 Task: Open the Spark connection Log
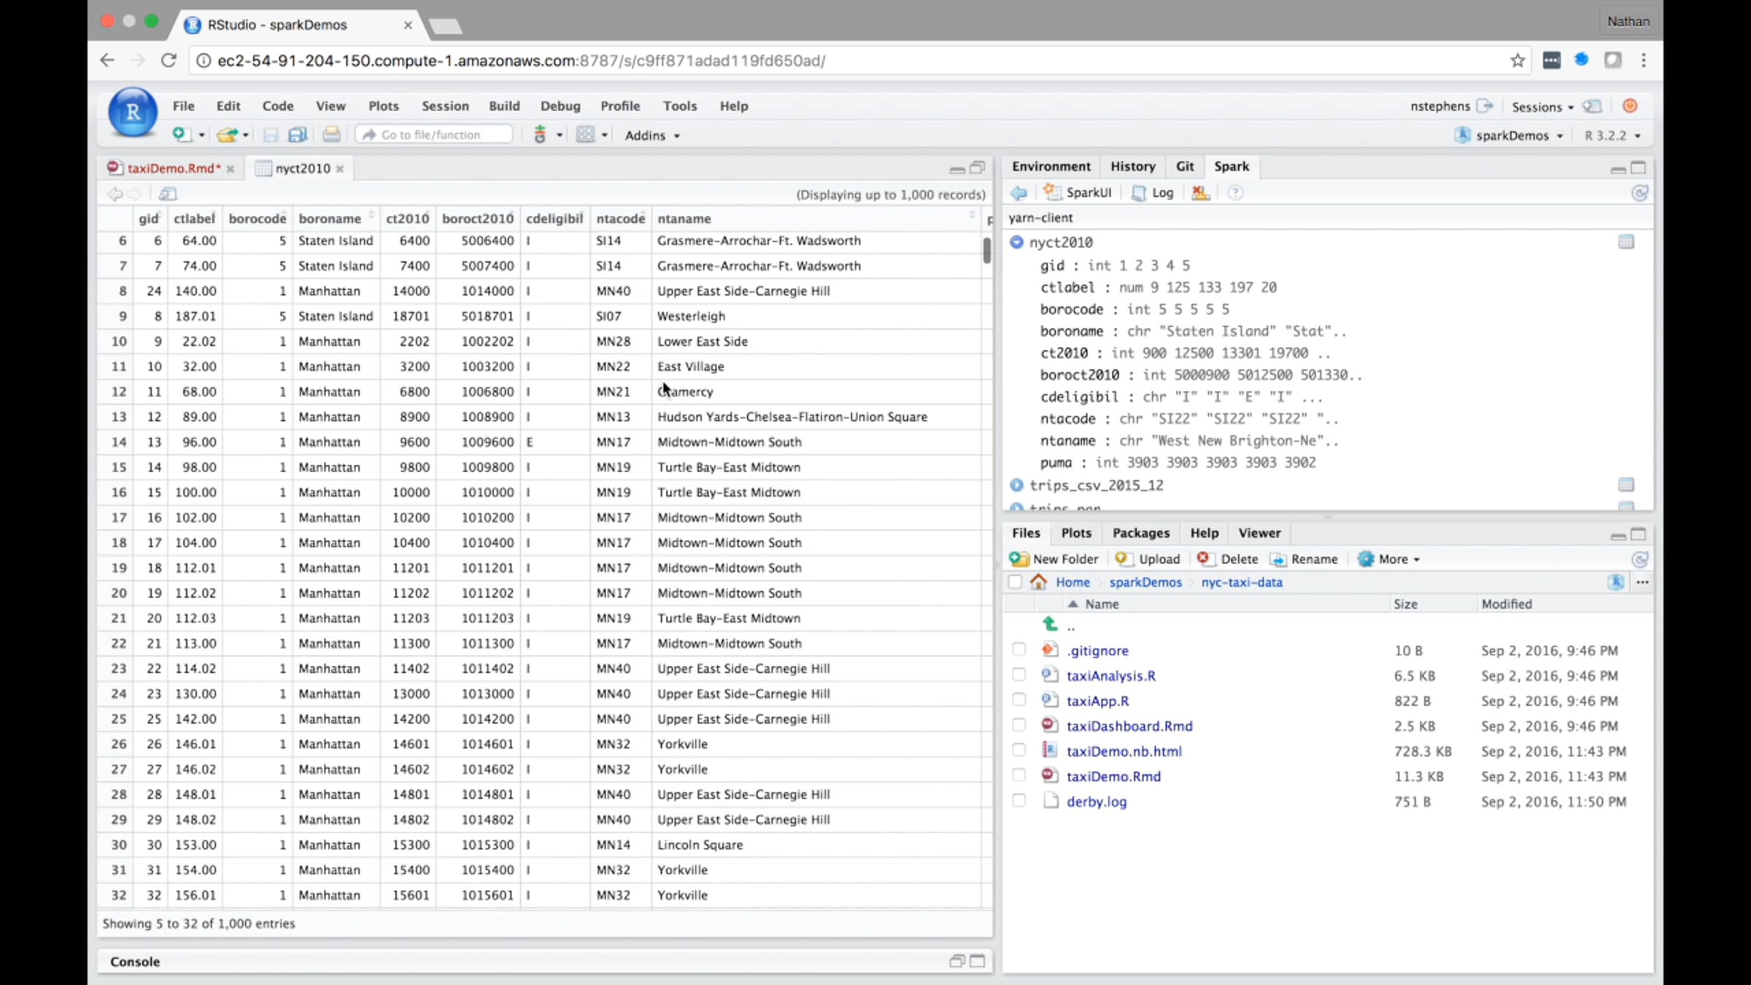pos(1153,193)
